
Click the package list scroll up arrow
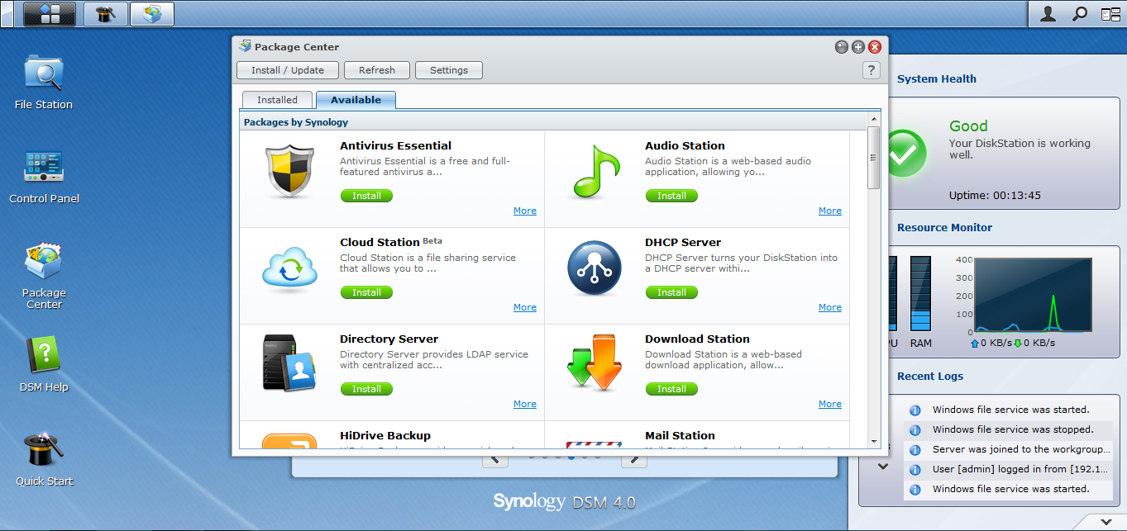[x=873, y=121]
